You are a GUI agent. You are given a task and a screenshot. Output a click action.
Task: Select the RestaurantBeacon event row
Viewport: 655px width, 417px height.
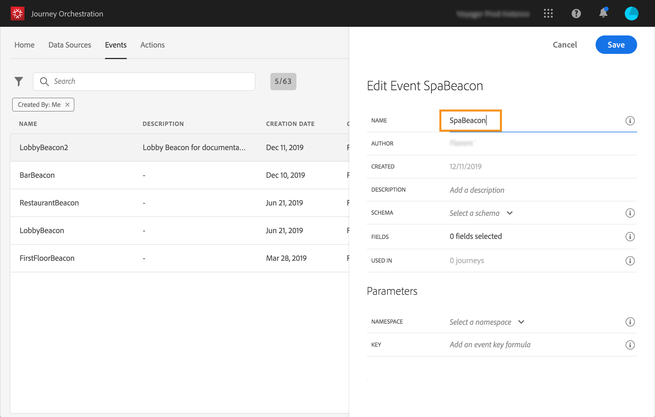[x=49, y=203]
